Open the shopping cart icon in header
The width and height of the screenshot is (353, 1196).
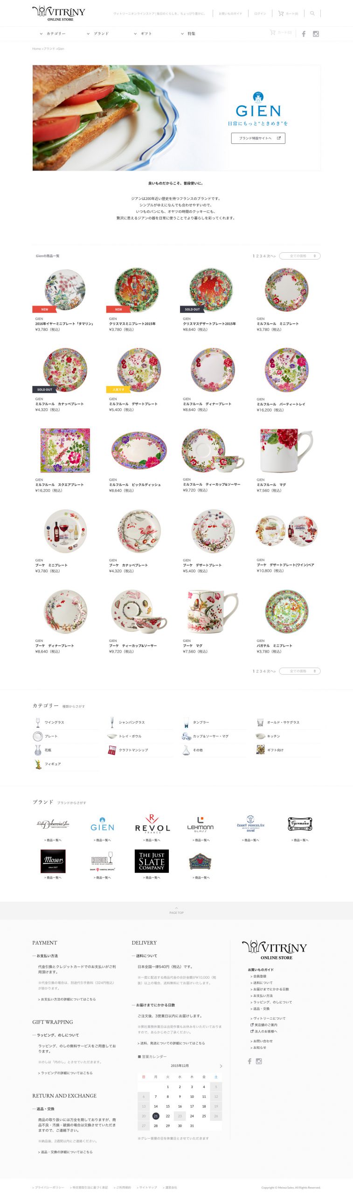281,14
